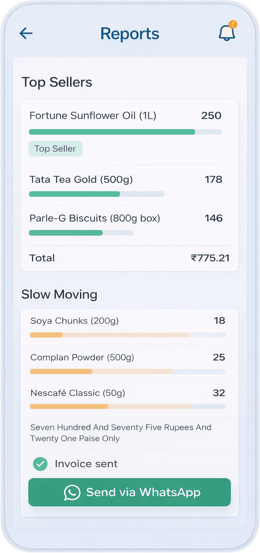Click the Tata Tea Gold progress bar
Image resolution: width=260 pixels, height=553 pixels.
pyautogui.click(x=97, y=194)
